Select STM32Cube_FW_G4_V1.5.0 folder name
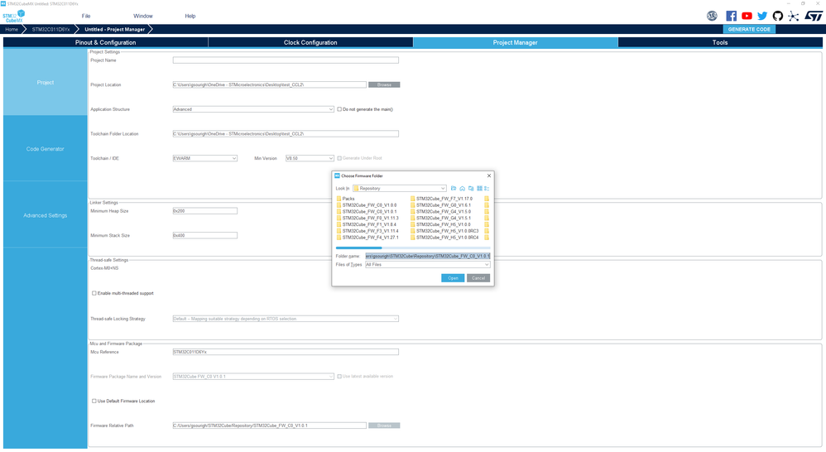Screen dimensions: 826x452 [x=444, y=211]
